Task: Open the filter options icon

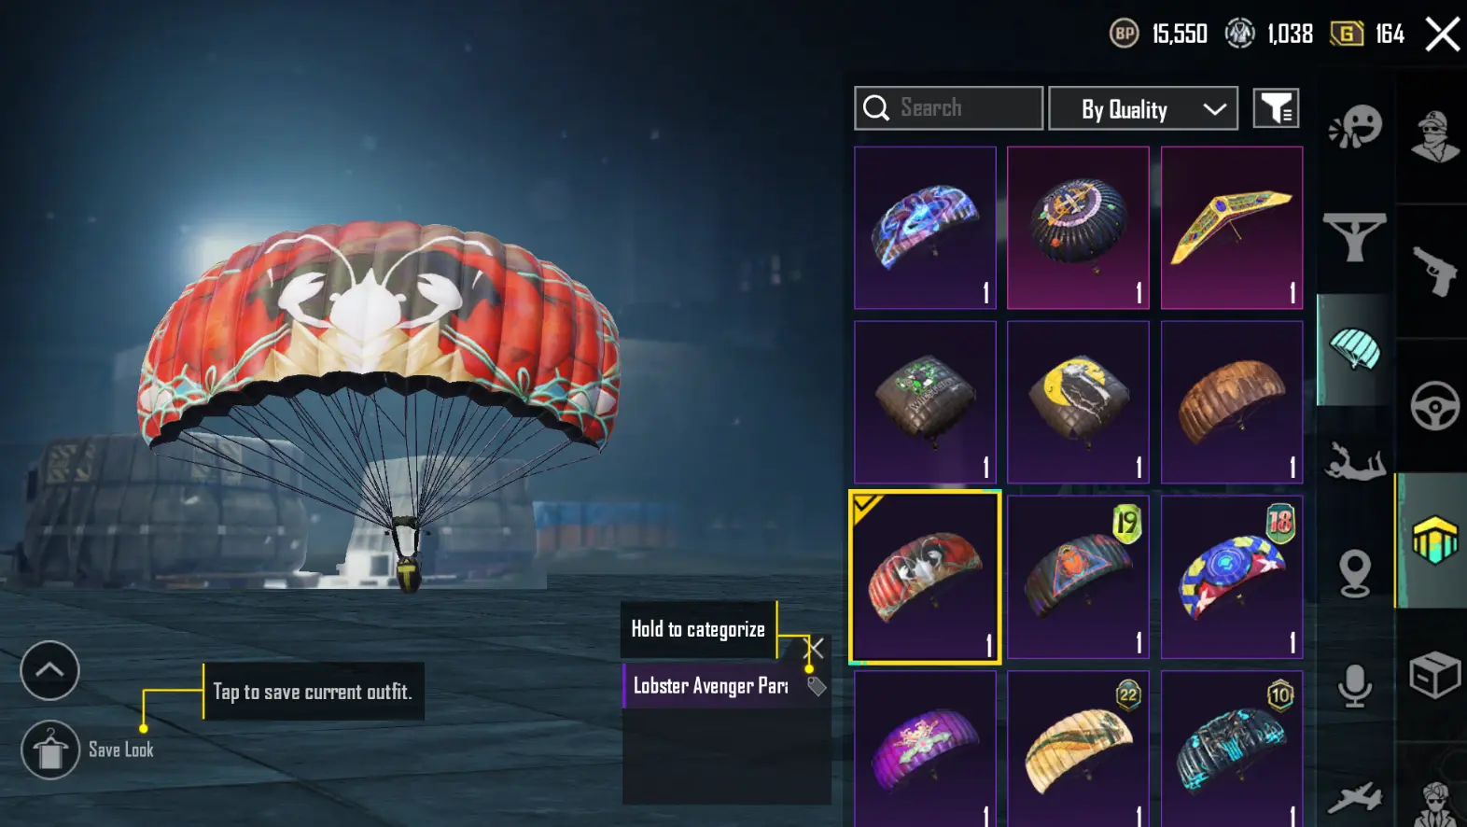Action: 1276,108
